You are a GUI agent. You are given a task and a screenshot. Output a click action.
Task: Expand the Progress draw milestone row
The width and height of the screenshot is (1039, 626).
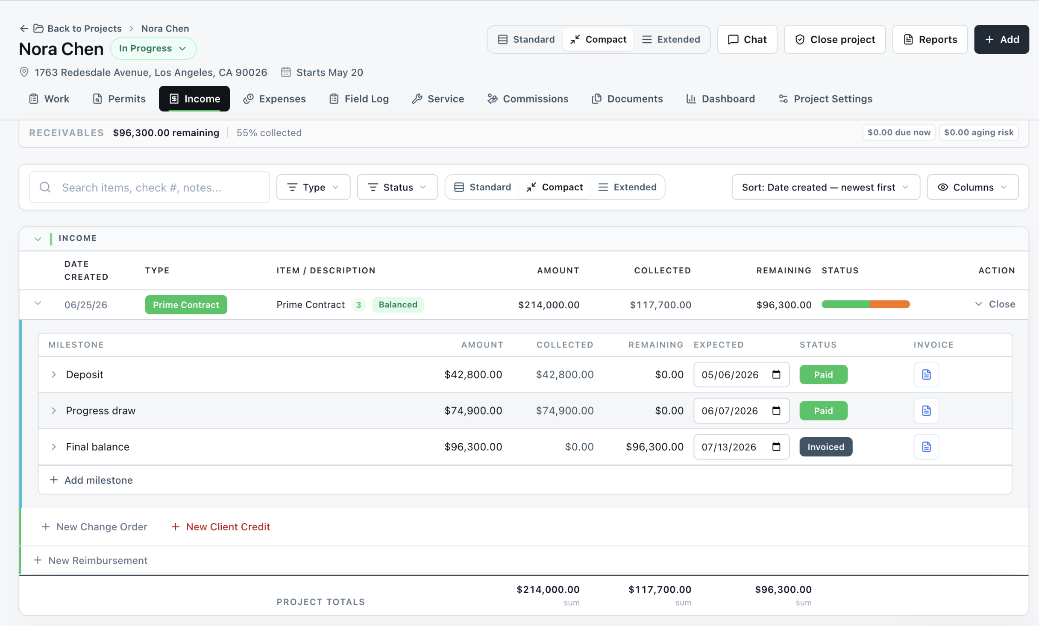coord(53,411)
